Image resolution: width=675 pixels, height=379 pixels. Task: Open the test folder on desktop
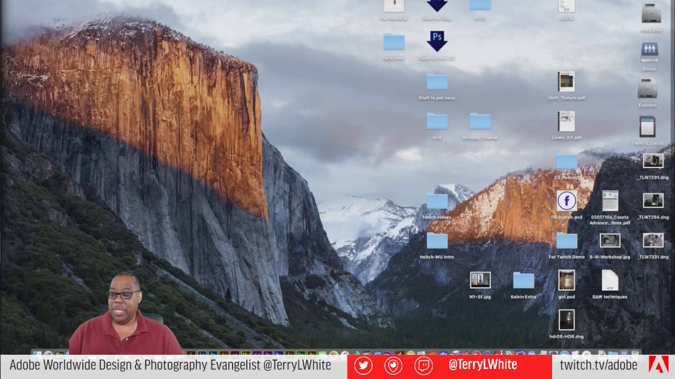437,121
